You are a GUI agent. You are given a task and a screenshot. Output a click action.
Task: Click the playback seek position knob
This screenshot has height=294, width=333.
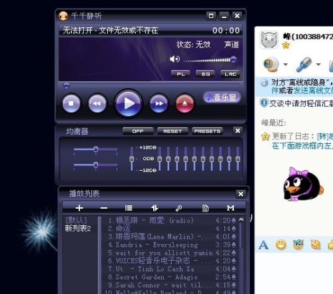tap(67, 85)
